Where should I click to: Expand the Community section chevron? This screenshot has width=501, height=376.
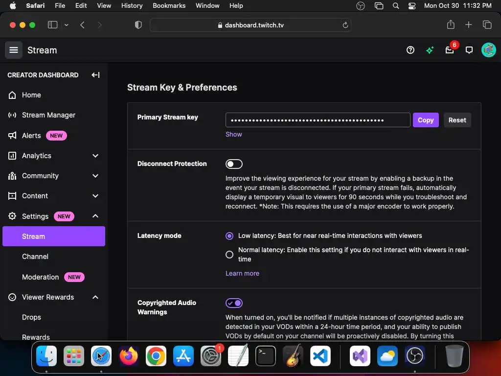tap(95, 176)
